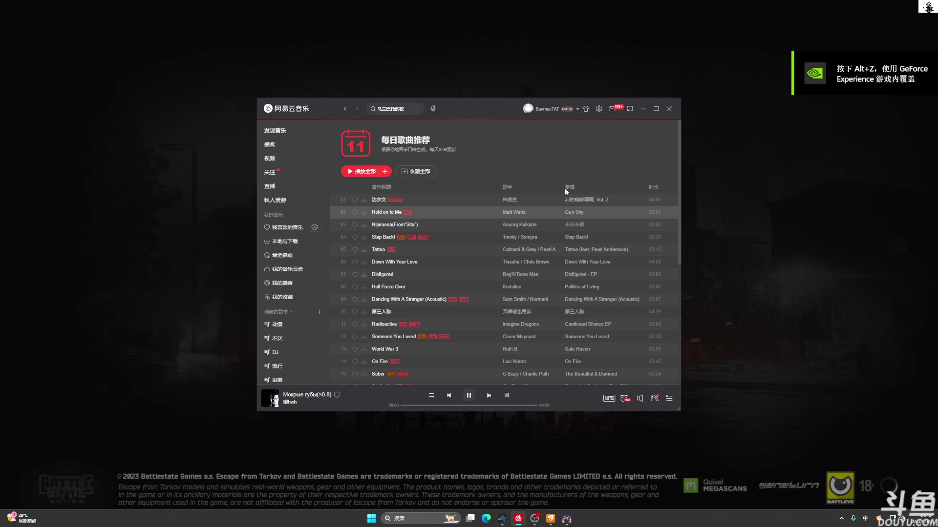Like the song Tattoo with heart icon

(x=355, y=250)
